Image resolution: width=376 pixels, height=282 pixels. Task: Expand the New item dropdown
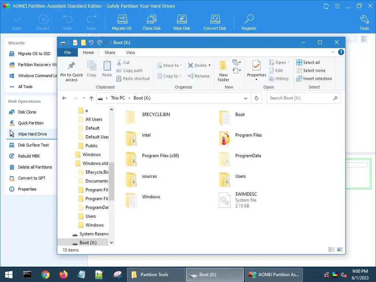[237, 62]
